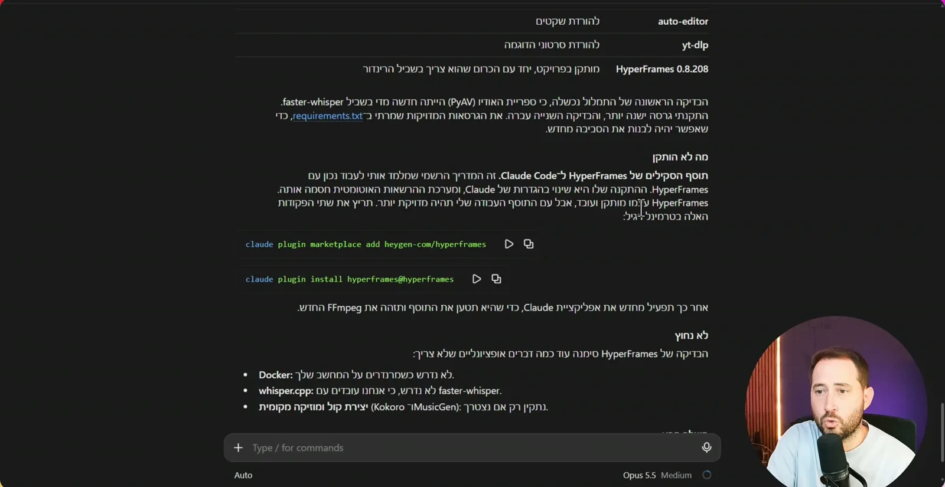This screenshot has height=487, width=945.
Task: Open the Opus 5.5 model selector
Action: [x=639, y=475]
